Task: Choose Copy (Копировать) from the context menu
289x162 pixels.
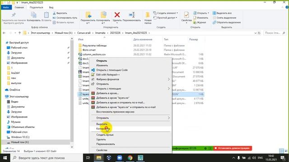Action: coord(131,129)
